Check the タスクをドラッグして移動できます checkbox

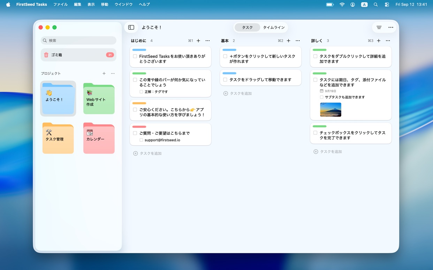click(x=225, y=80)
